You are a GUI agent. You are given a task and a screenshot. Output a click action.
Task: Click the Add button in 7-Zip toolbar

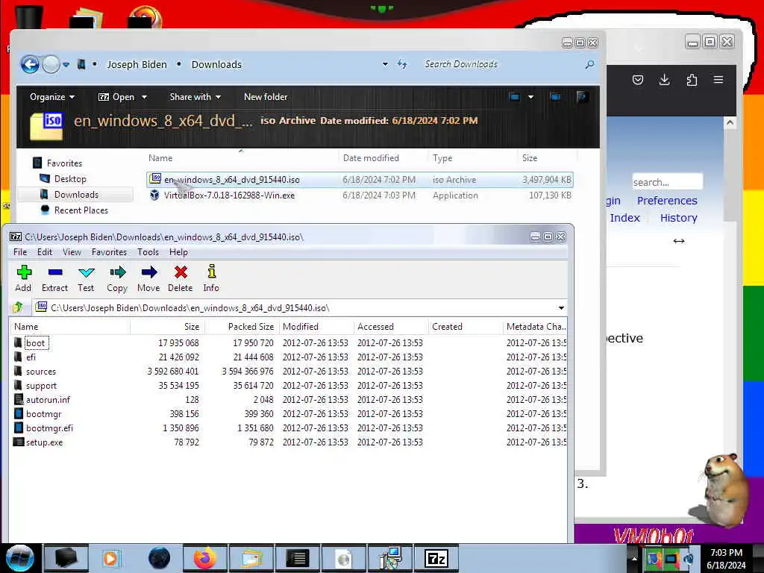[23, 278]
